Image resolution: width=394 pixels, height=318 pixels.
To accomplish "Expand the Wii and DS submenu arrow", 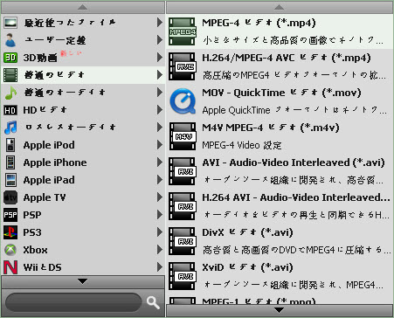I will tap(160, 267).
